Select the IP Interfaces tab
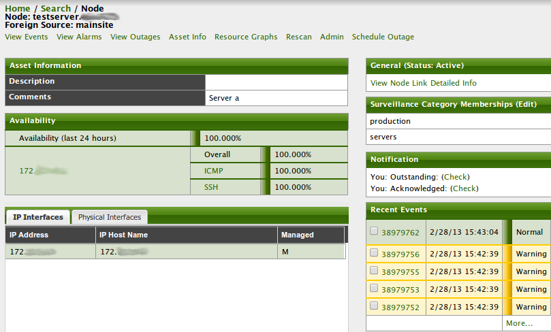The width and height of the screenshot is (551, 332). (38, 217)
